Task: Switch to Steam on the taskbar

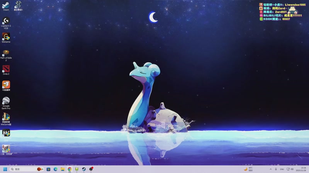Action: pos(84,169)
